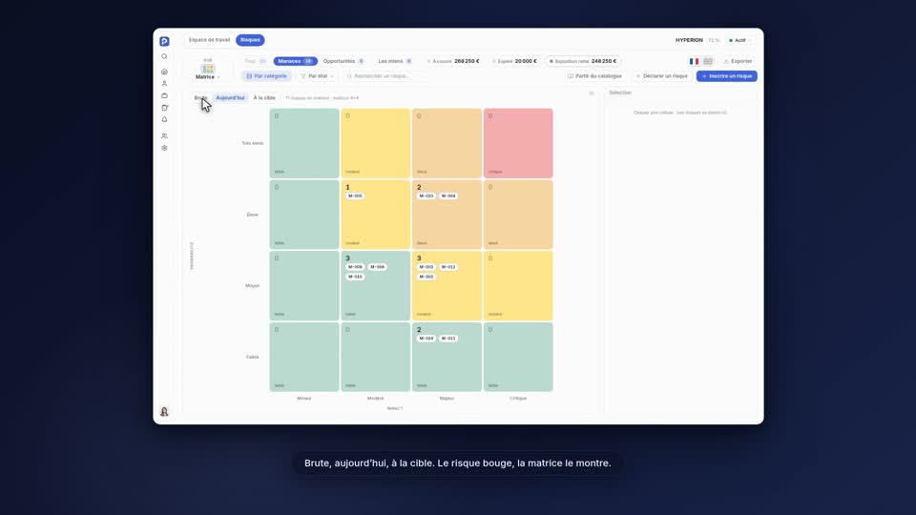Click the Critique column label
The width and height of the screenshot is (916, 515).
click(x=518, y=399)
